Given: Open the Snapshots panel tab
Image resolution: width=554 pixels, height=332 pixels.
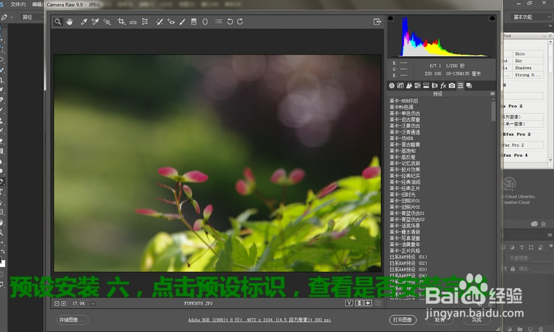Looking at the screenshot, I should (x=469, y=85).
